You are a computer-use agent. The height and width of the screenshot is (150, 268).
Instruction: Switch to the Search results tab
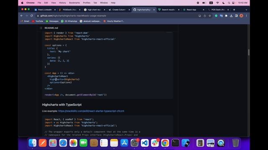(168, 10)
